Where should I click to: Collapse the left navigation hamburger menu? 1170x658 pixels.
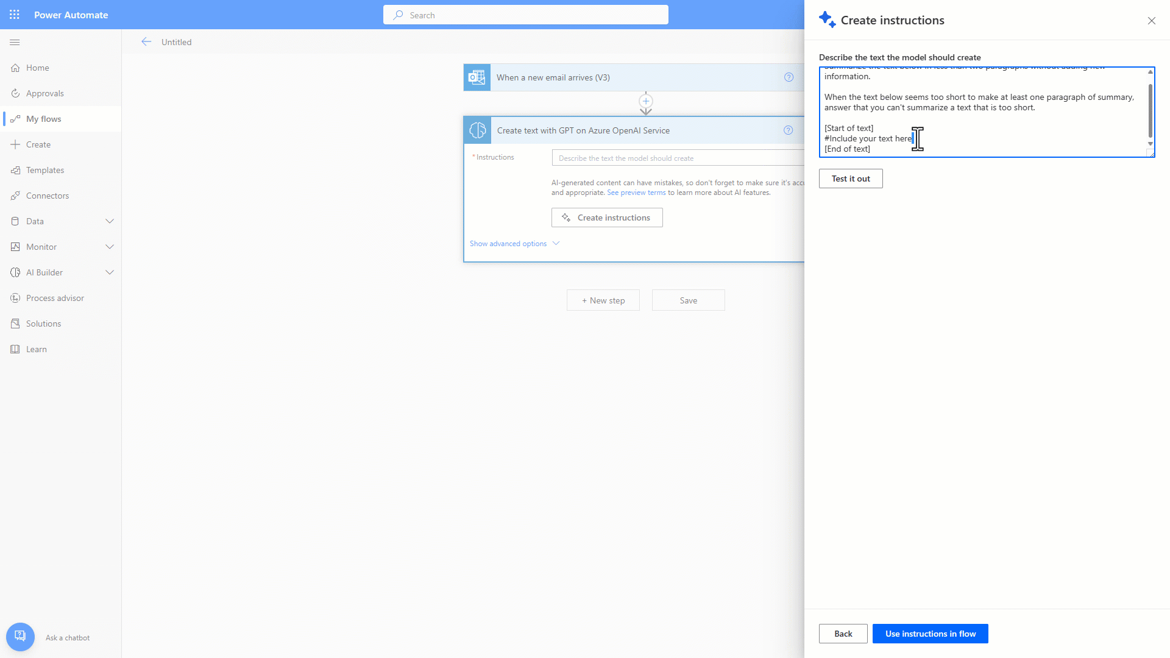(x=15, y=42)
